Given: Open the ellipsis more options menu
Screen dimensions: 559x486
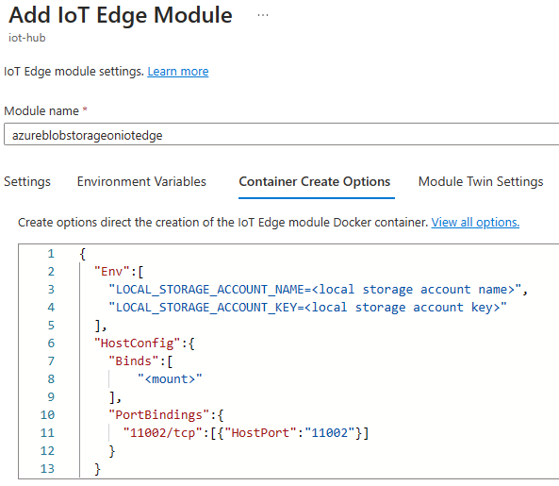Looking at the screenshot, I should click(x=263, y=15).
